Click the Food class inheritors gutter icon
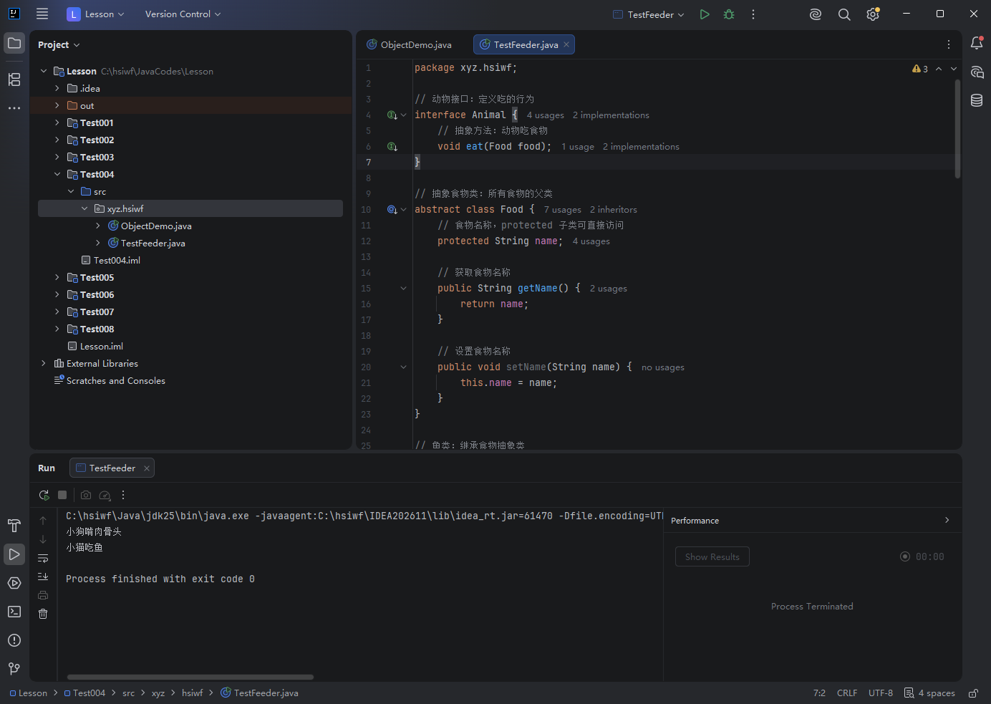 pos(392,209)
